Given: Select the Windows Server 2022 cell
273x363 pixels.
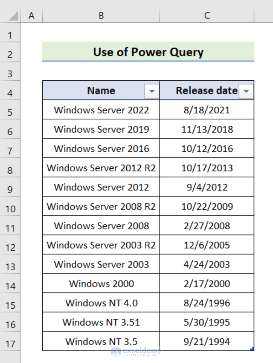Looking at the screenshot, I should (101, 110).
